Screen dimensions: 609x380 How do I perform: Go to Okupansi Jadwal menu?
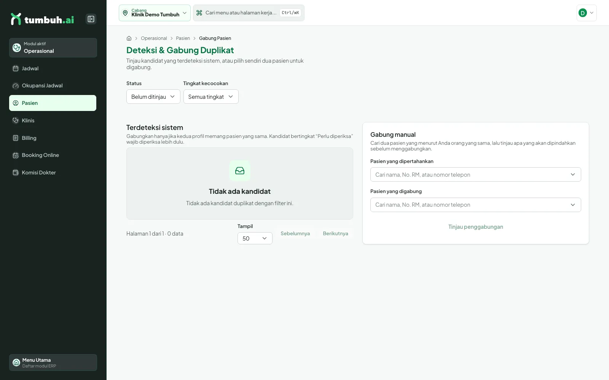[x=53, y=85]
